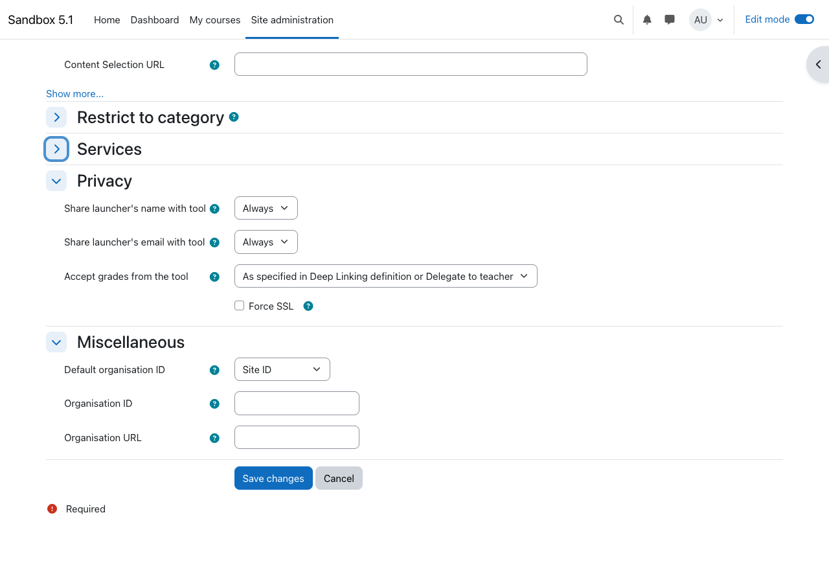Click the Show more... link
The width and height of the screenshot is (829, 583).
pyautogui.click(x=74, y=94)
